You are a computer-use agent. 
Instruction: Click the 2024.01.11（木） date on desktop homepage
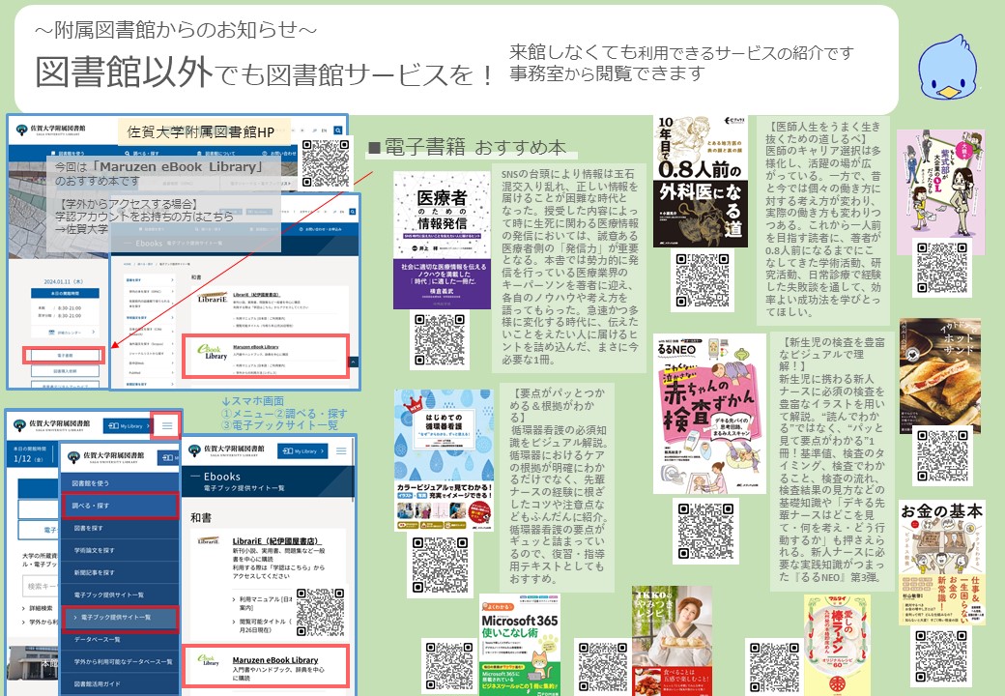(64, 281)
